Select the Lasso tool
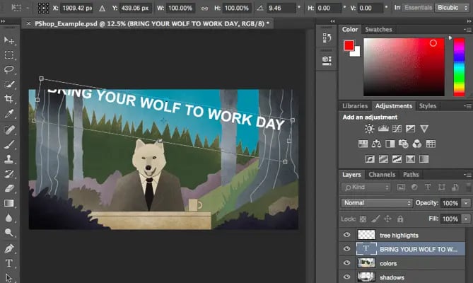The height and width of the screenshot is (283, 473). tap(9, 69)
